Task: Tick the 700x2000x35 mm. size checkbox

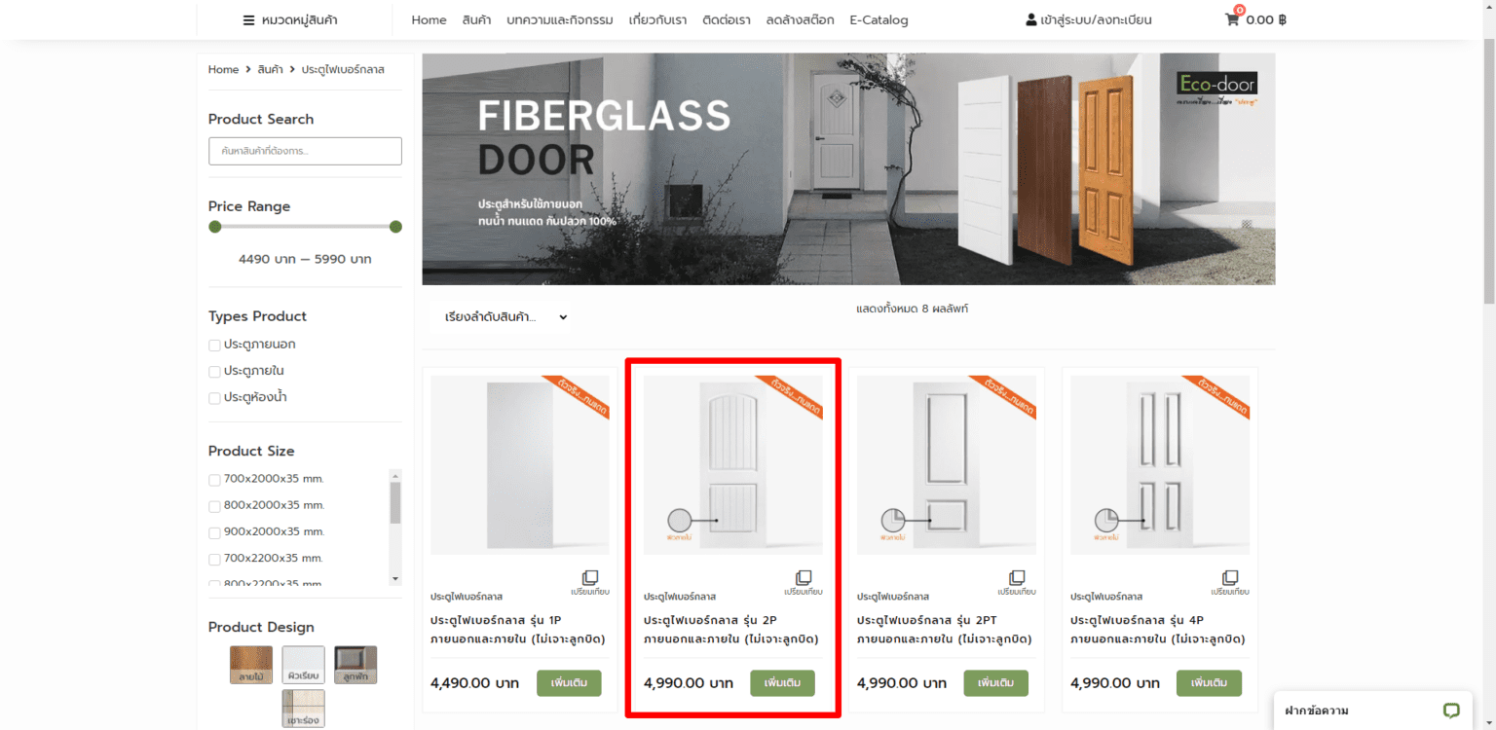Action: click(x=214, y=479)
